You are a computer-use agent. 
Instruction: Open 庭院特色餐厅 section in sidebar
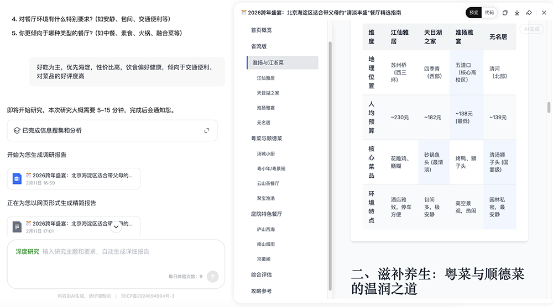click(267, 214)
